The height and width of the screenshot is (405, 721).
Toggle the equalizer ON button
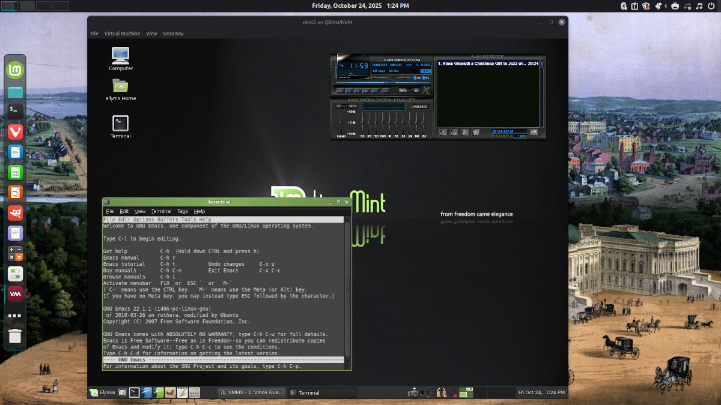[x=339, y=106]
